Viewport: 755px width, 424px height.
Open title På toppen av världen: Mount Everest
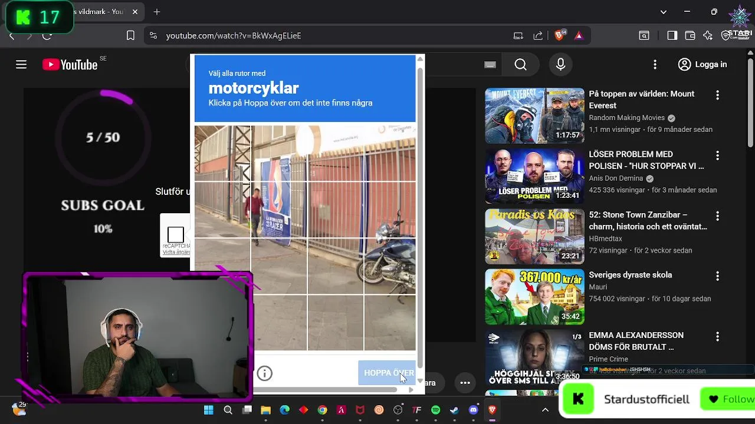(642, 100)
